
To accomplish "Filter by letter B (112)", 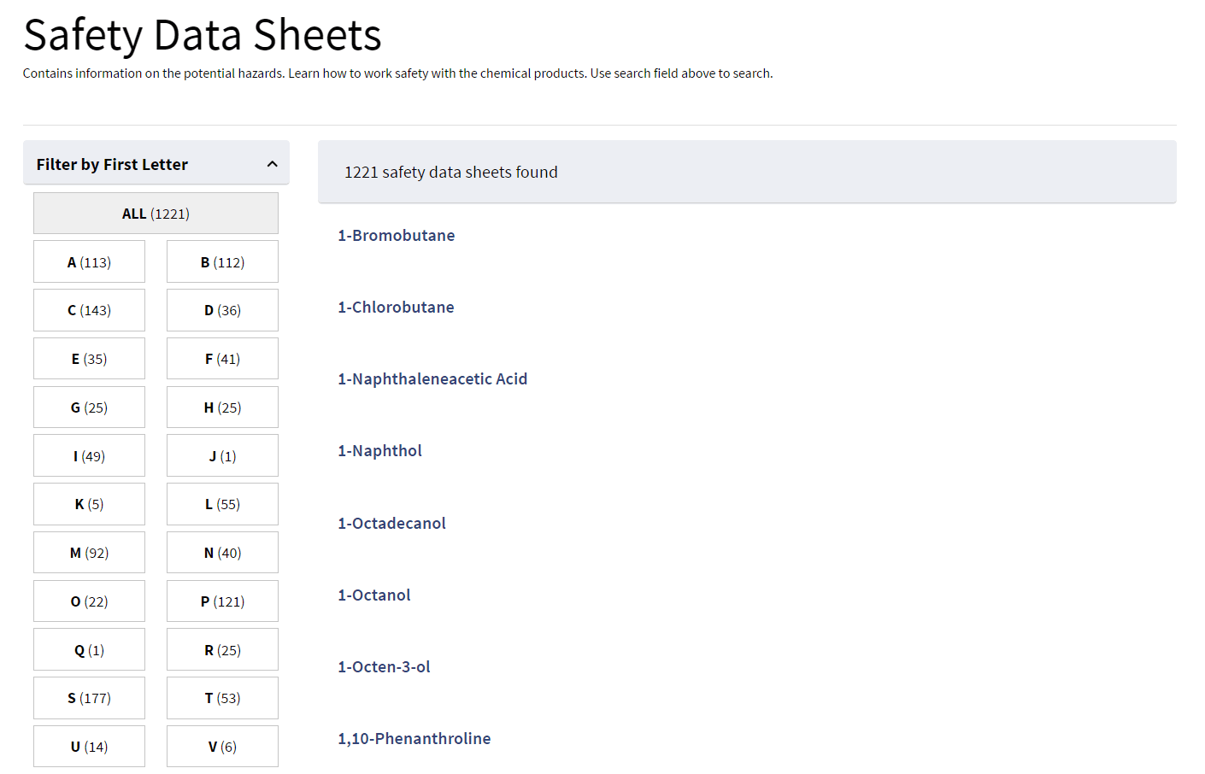I will [x=222, y=261].
